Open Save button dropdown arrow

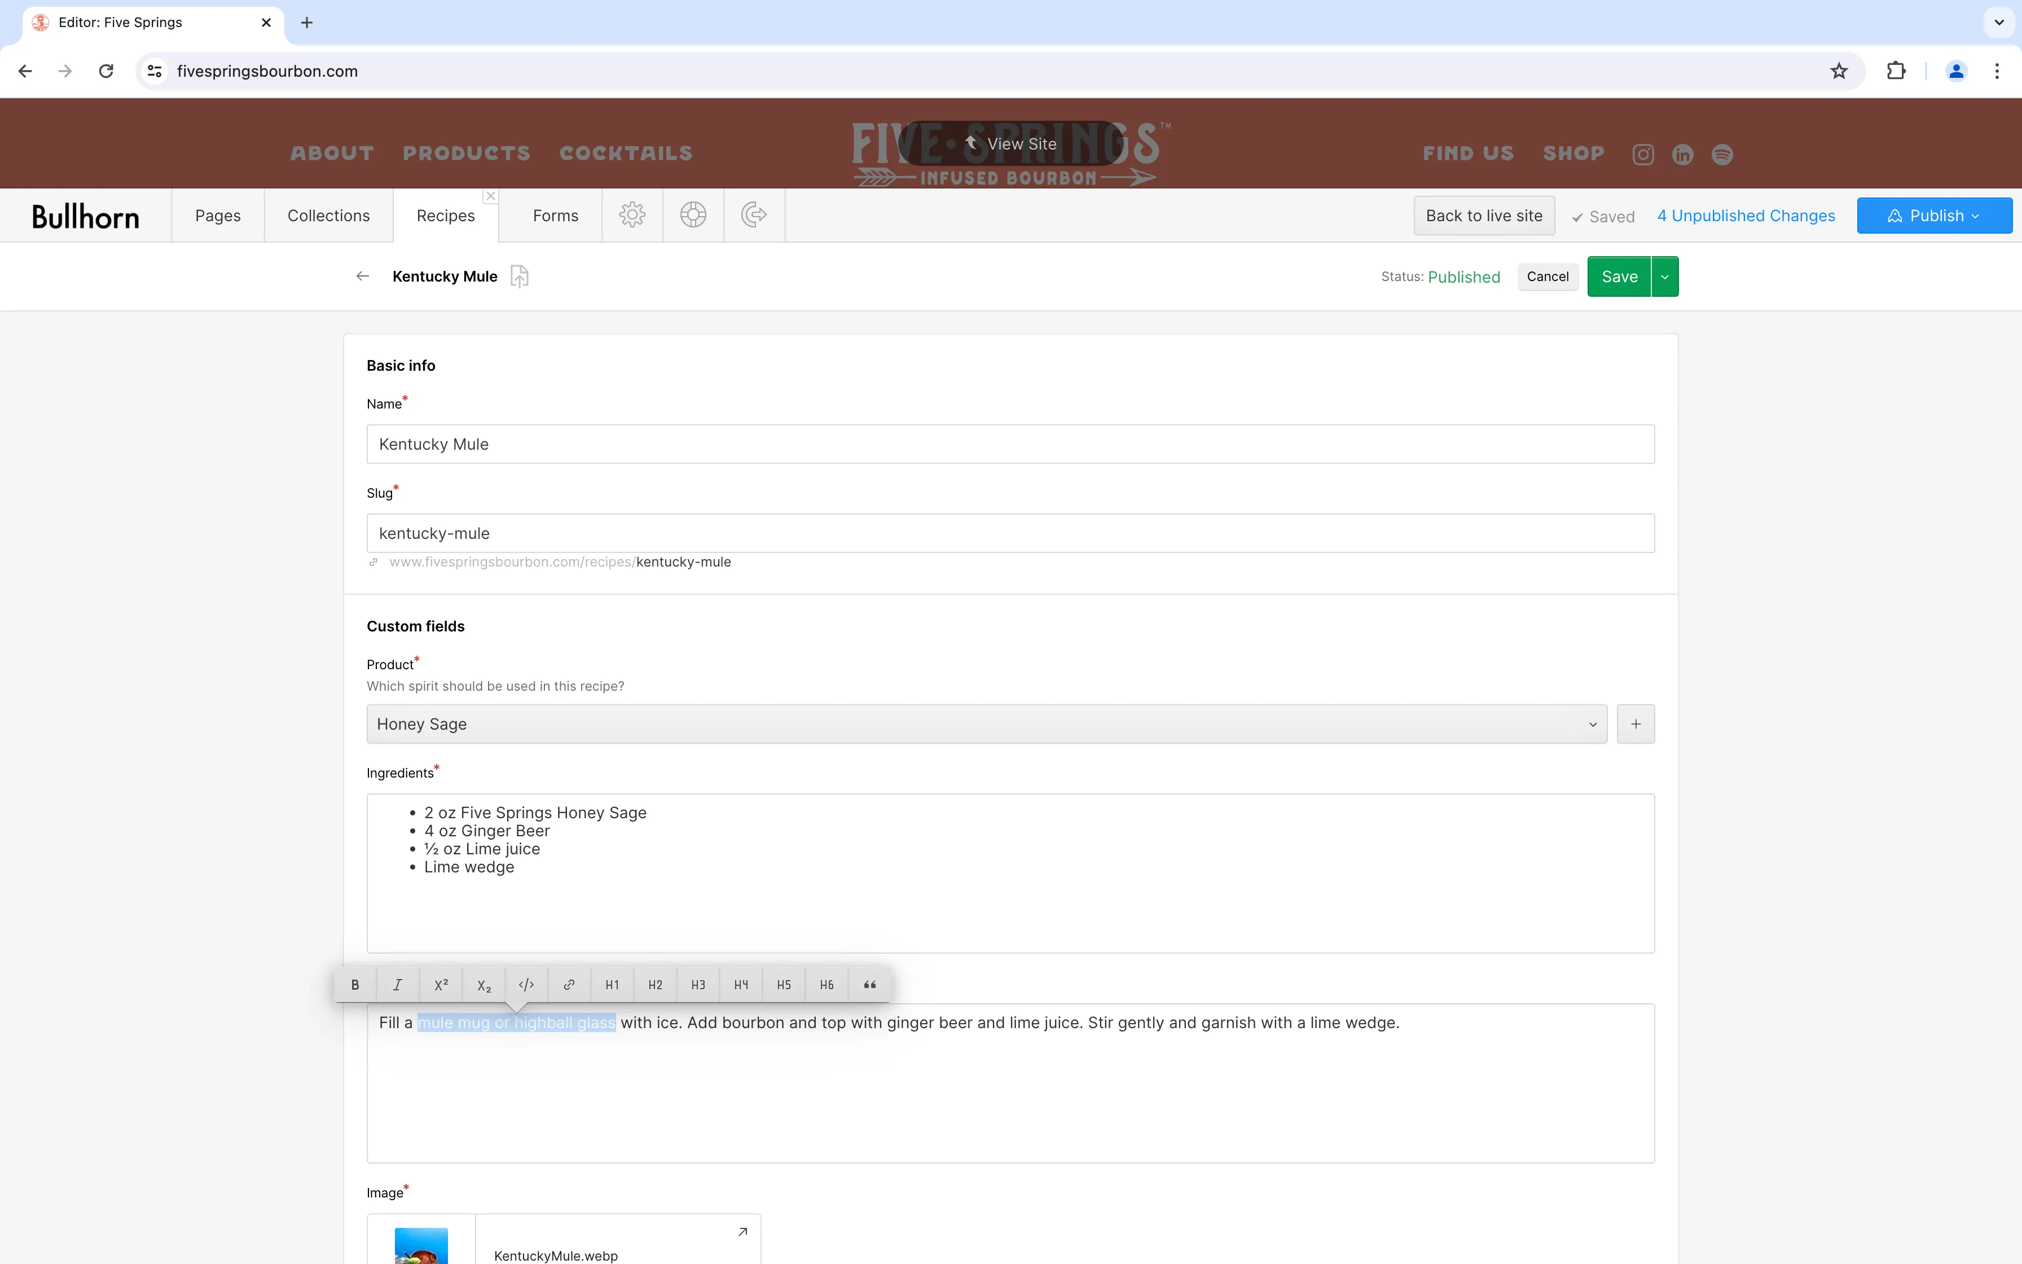[1664, 276]
